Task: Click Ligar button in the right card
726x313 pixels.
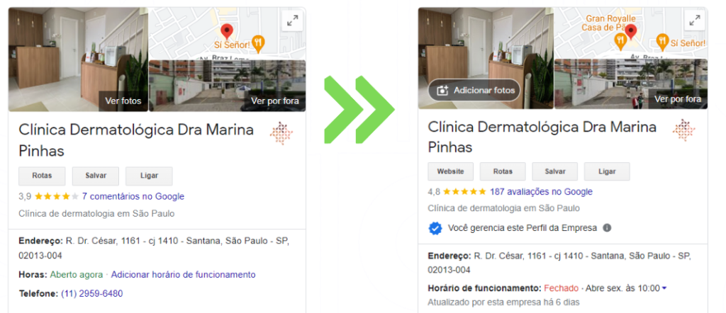Action: (x=607, y=171)
